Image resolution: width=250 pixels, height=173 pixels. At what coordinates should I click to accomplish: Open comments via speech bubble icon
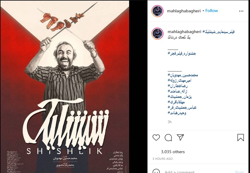click(x=168, y=138)
